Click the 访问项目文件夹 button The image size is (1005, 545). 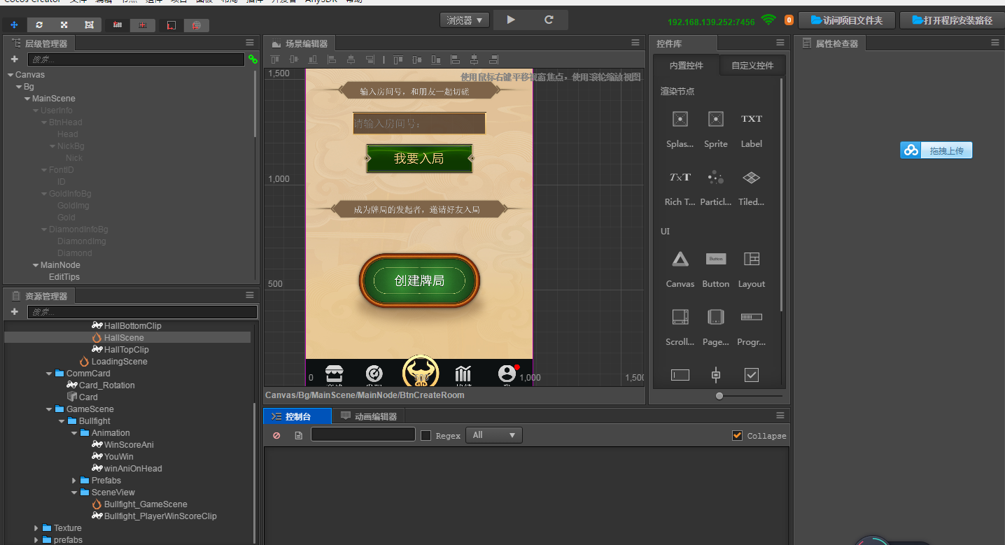tap(846, 20)
